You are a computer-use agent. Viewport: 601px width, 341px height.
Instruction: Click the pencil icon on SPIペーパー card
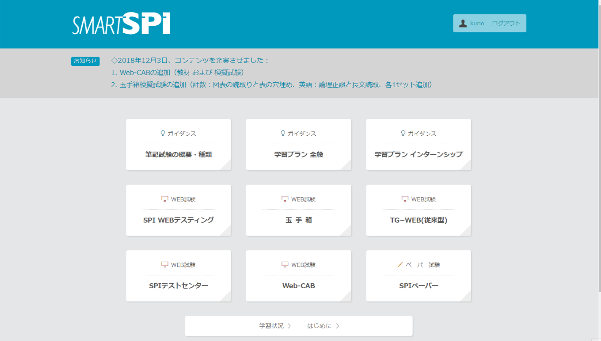399,264
